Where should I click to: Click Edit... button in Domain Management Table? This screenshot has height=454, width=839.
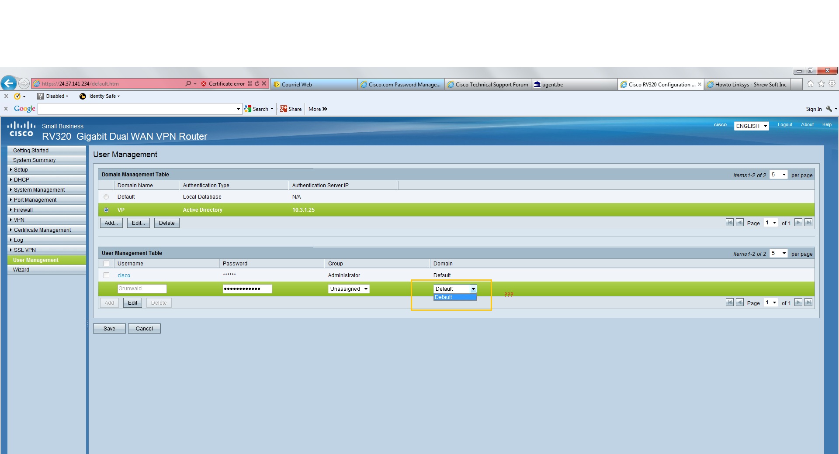[x=139, y=223]
